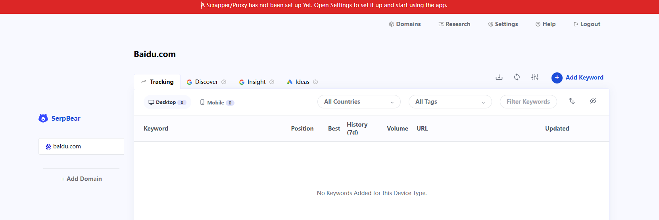Expand the All Tags dropdown
The image size is (659, 220).
450,102
